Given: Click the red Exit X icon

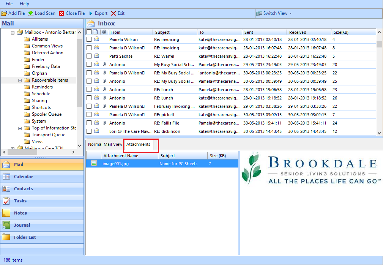Looking at the screenshot, I should pyautogui.click(x=113, y=13).
